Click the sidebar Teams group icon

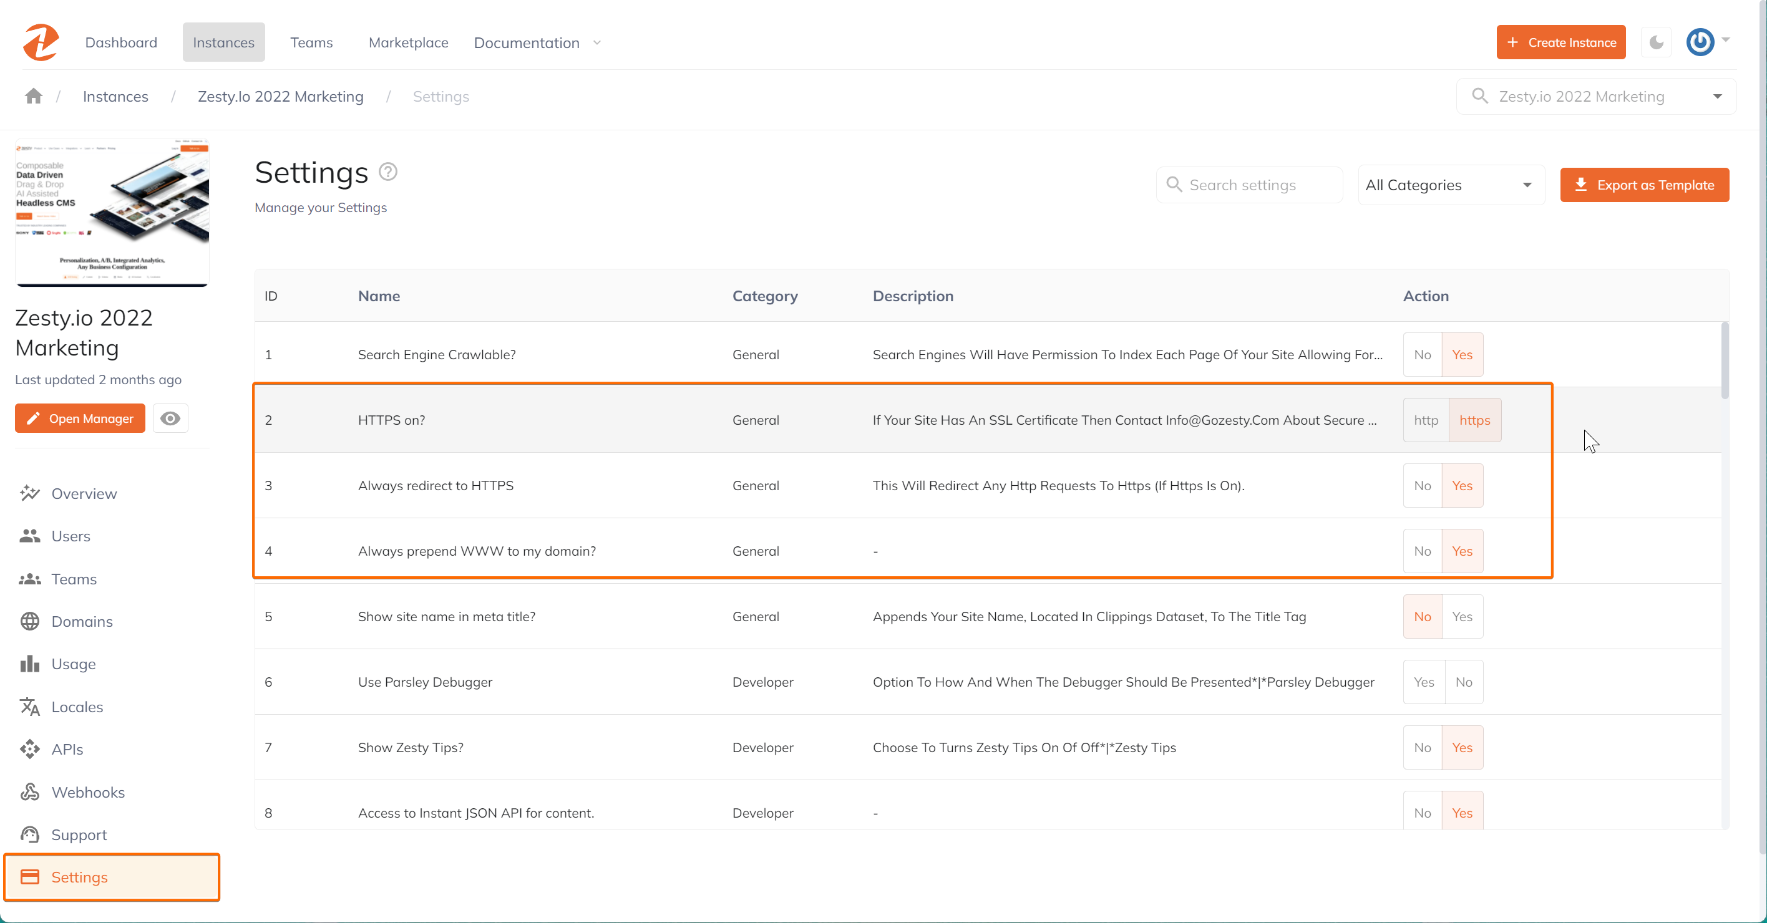[x=29, y=579]
